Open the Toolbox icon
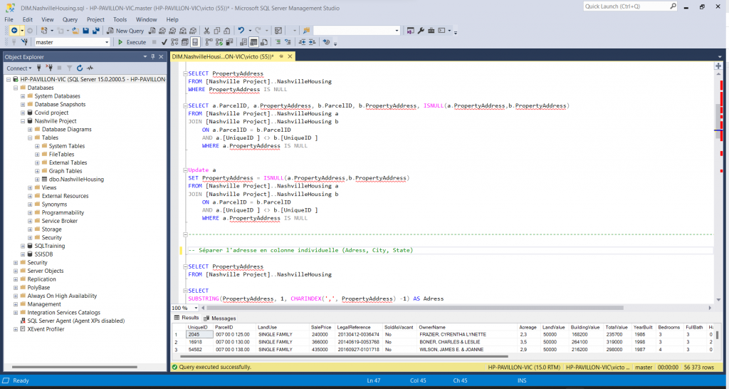Screen dimensions: 729x389 (x=431, y=31)
